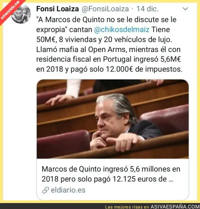Image resolution: width=200 pixels, height=209 pixels.
Task: Open the tweet options chevron dropdown
Action: 185,9
